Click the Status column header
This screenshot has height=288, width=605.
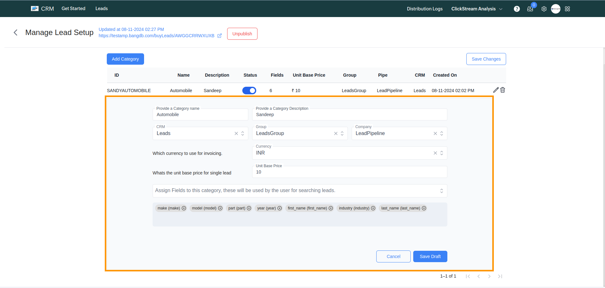[250, 75]
